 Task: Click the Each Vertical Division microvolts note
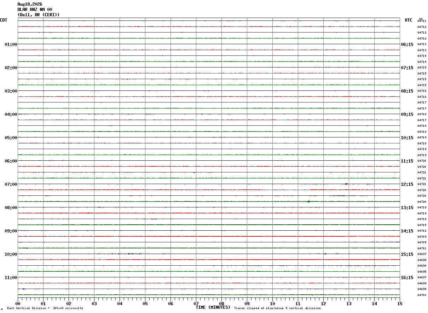tap(45, 308)
